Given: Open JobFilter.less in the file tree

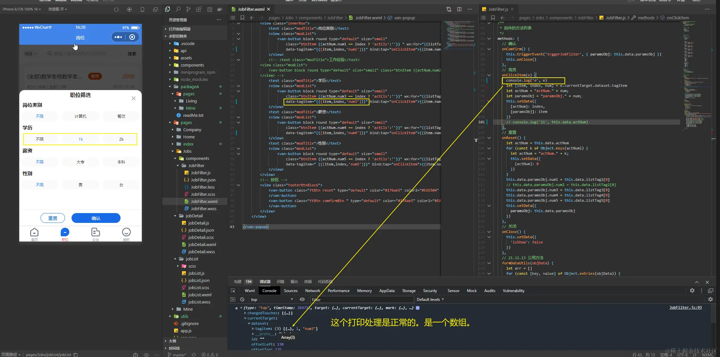Looking at the screenshot, I should [x=203, y=187].
